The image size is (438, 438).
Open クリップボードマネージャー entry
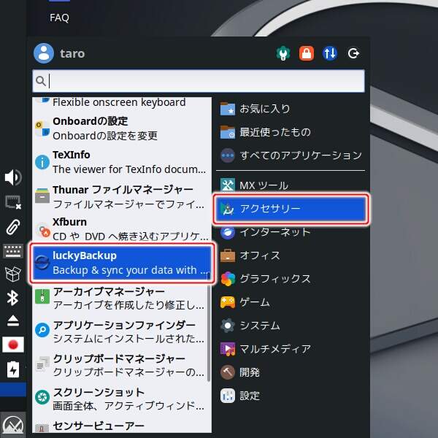[x=122, y=364]
